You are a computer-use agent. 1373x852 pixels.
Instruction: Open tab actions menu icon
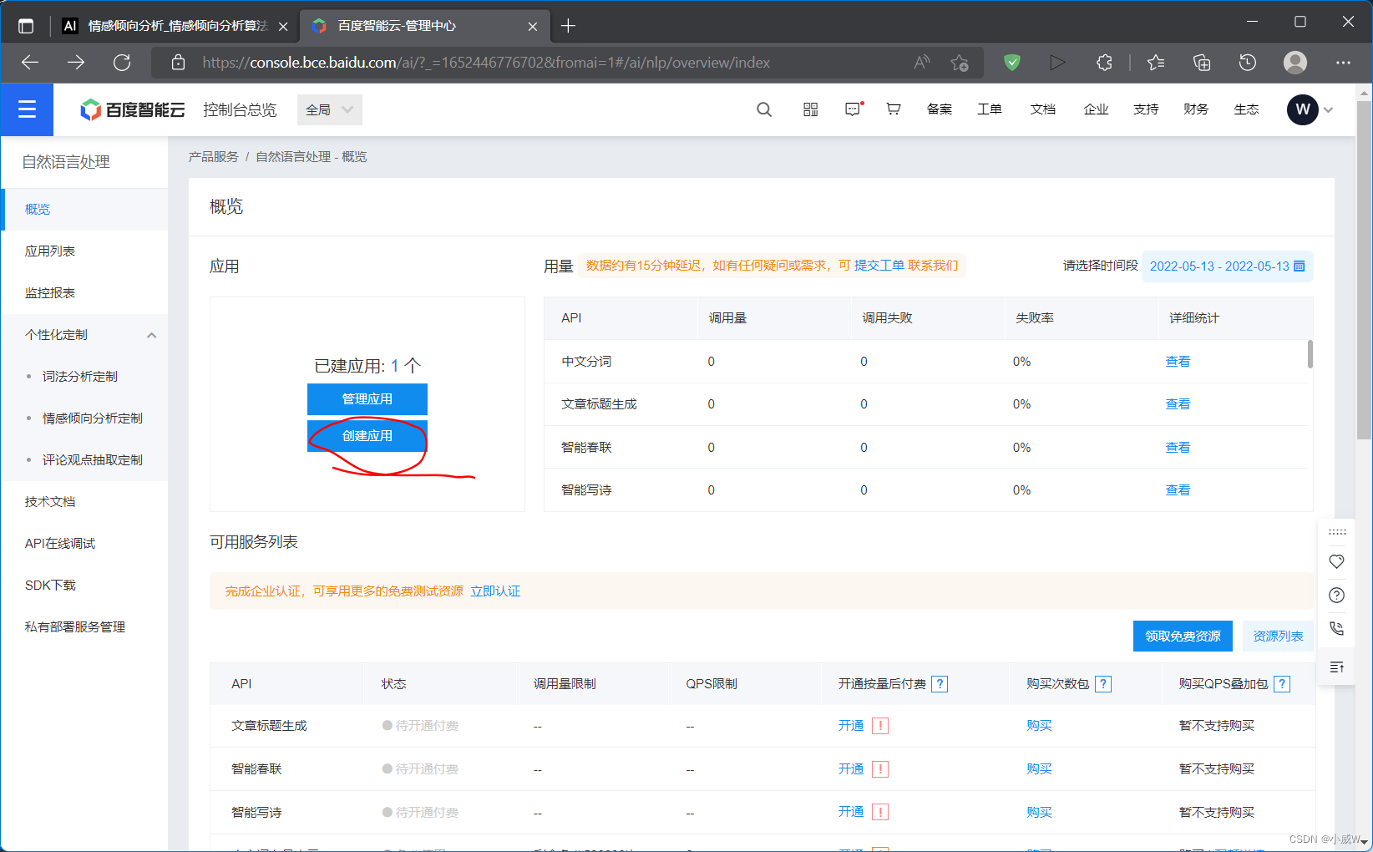[26, 26]
